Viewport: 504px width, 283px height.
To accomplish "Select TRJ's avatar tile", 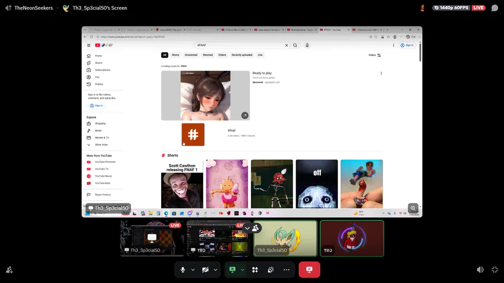I will pos(352,238).
